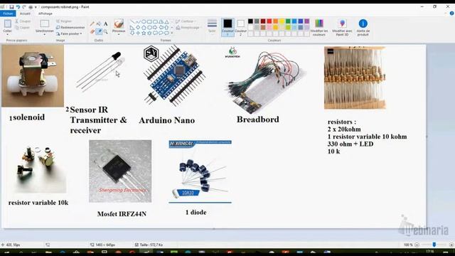Image resolution: width=455 pixels, height=256 pixels.
Task: Select the right arrow shape in Formes
Action: tap(155, 27)
